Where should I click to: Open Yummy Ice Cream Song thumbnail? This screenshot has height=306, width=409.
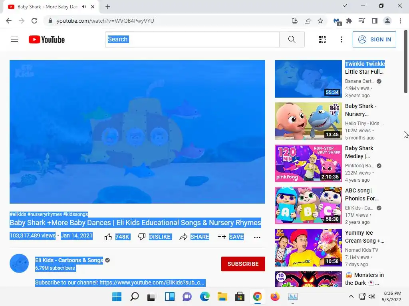pyautogui.click(x=308, y=248)
